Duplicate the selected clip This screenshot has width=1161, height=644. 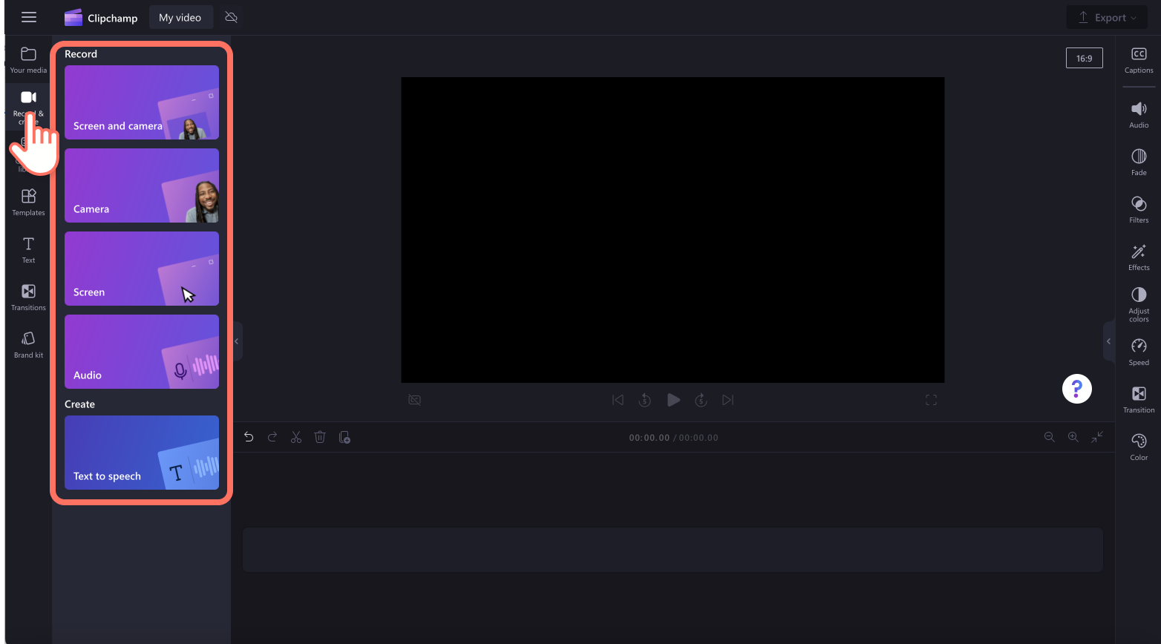pos(344,437)
